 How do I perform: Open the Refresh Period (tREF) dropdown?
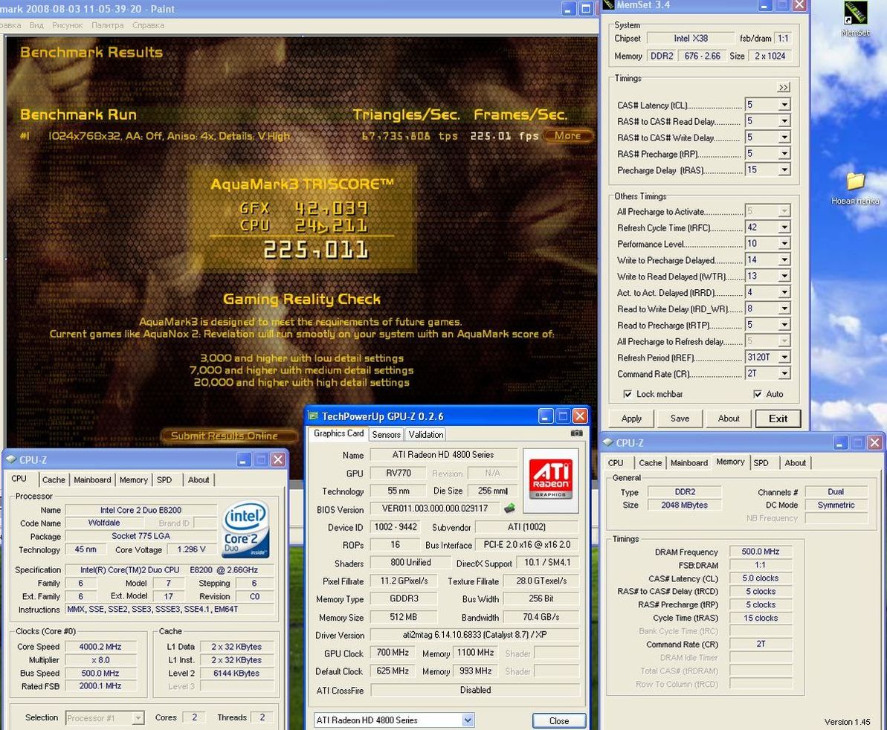[784, 358]
